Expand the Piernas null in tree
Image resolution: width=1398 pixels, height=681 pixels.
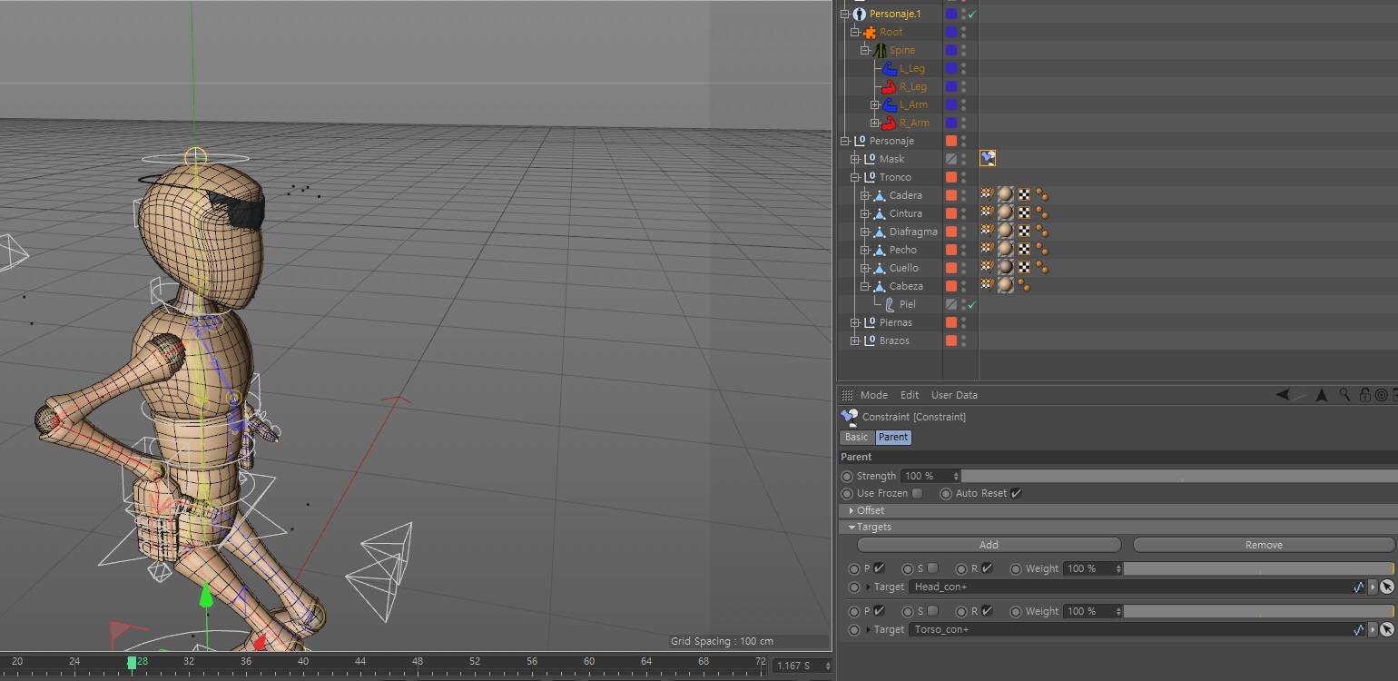[854, 322]
